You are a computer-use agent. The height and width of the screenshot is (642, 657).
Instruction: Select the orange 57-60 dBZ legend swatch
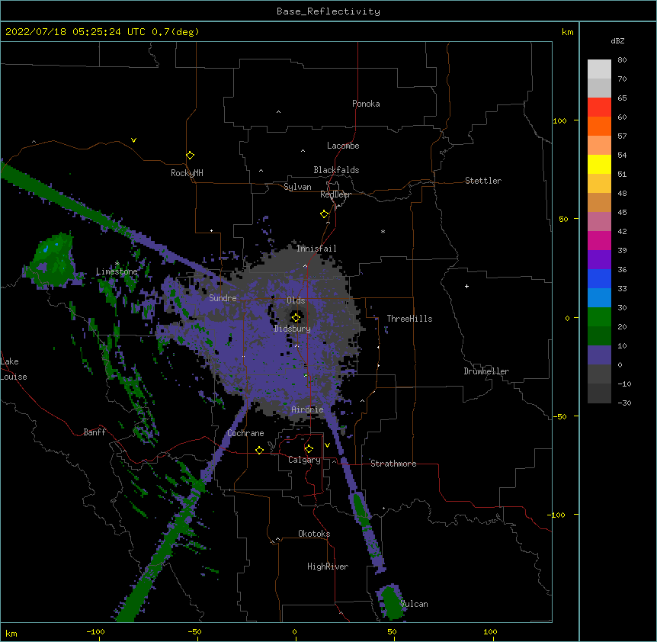pyautogui.click(x=599, y=126)
